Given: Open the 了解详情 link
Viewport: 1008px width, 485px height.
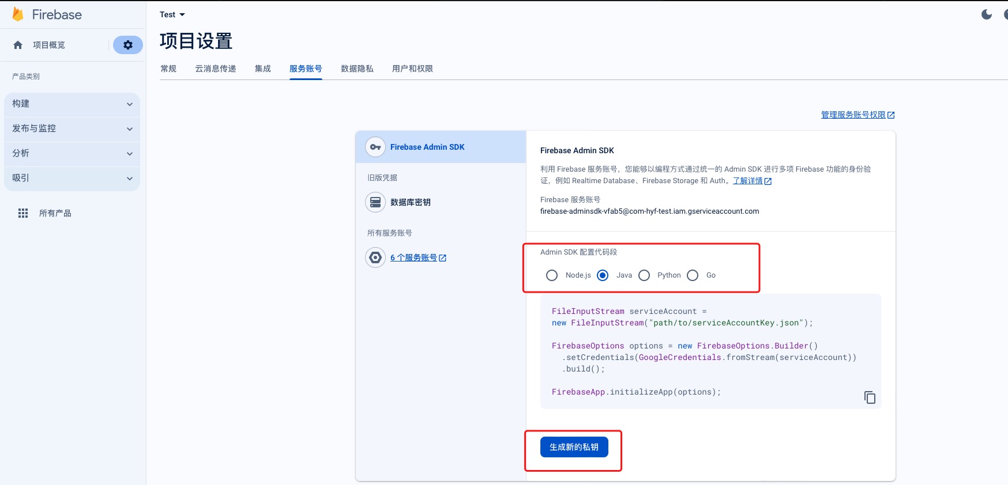Looking at the screenshot, I should point(747,181).
